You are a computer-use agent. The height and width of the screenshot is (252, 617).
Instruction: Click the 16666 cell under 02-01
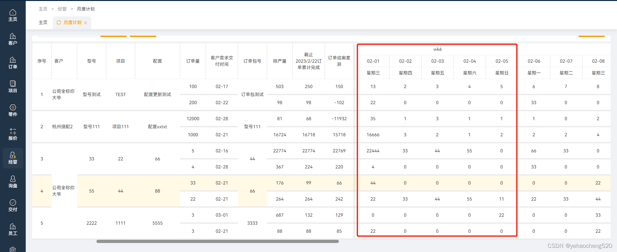point(373,135)
